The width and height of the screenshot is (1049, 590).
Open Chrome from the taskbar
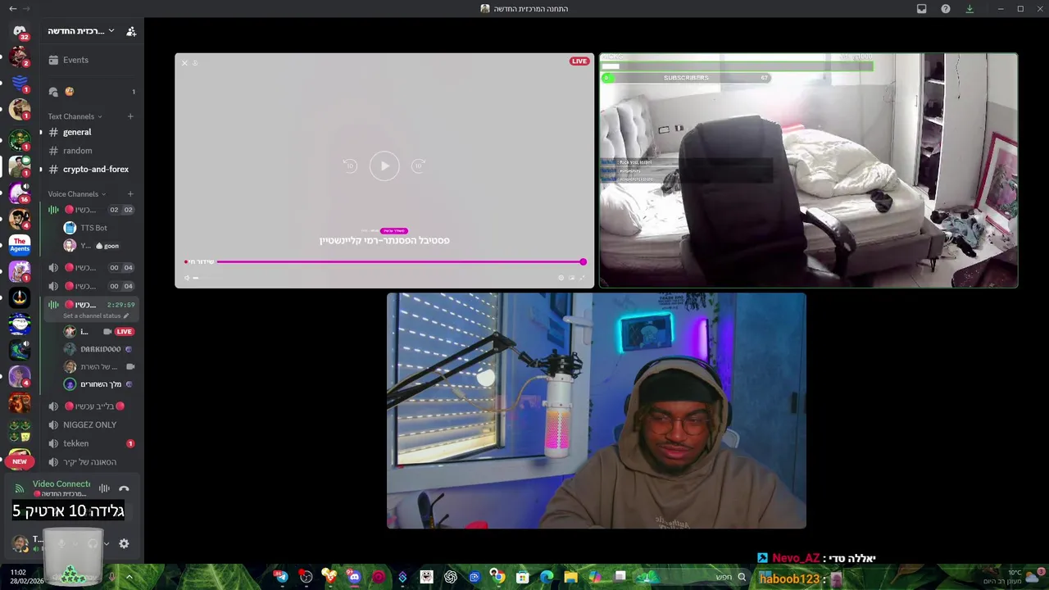pos(498,577)
